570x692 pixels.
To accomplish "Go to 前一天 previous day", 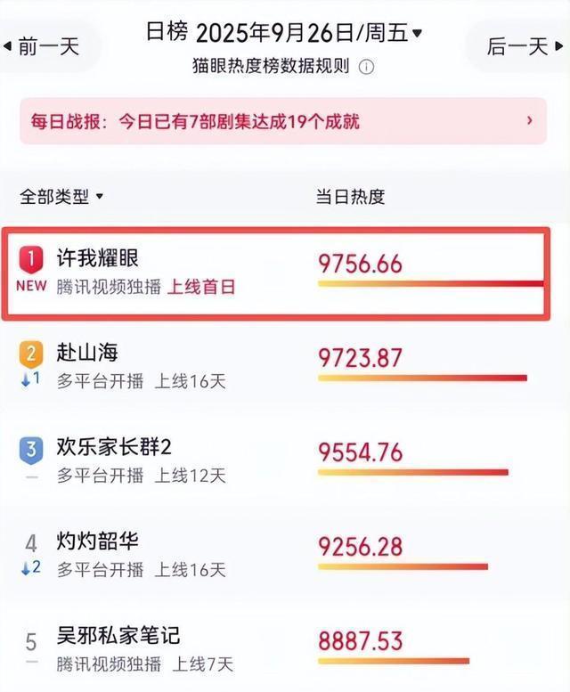I will (x=42, y=47).
